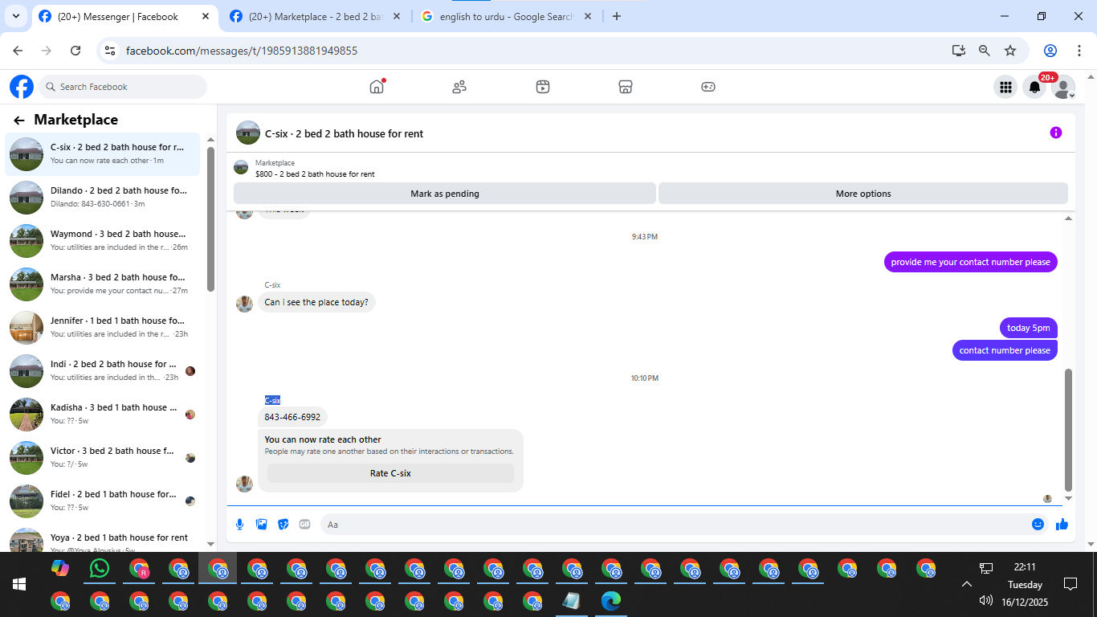Attach a photo using image icon
The image size is (1097, 617).
[x=261, y=525]
